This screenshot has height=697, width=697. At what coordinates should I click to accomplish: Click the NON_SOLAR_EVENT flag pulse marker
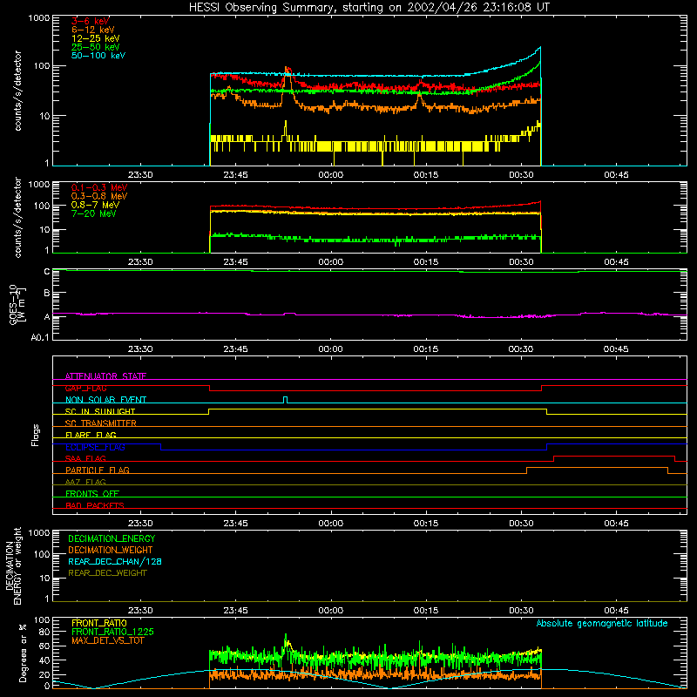coord(286,400)
